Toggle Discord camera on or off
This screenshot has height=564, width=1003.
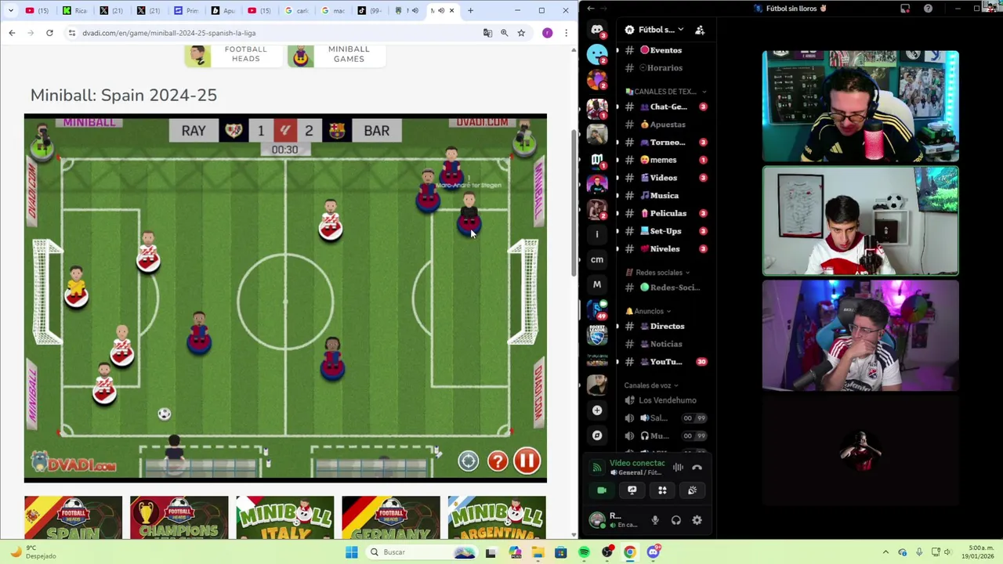coord(602,490)
